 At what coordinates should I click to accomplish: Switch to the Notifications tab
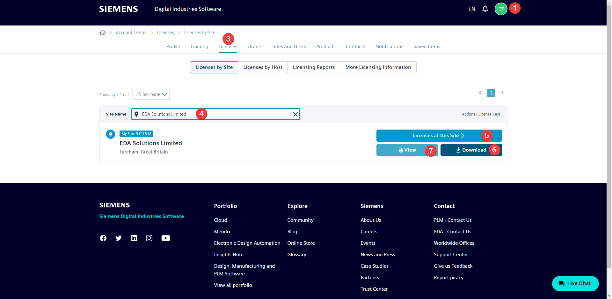click(x=389, y=47)
